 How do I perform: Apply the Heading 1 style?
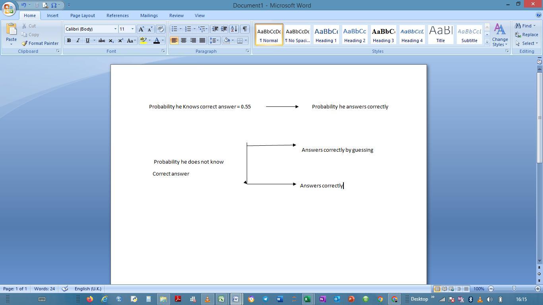point(326,35)
